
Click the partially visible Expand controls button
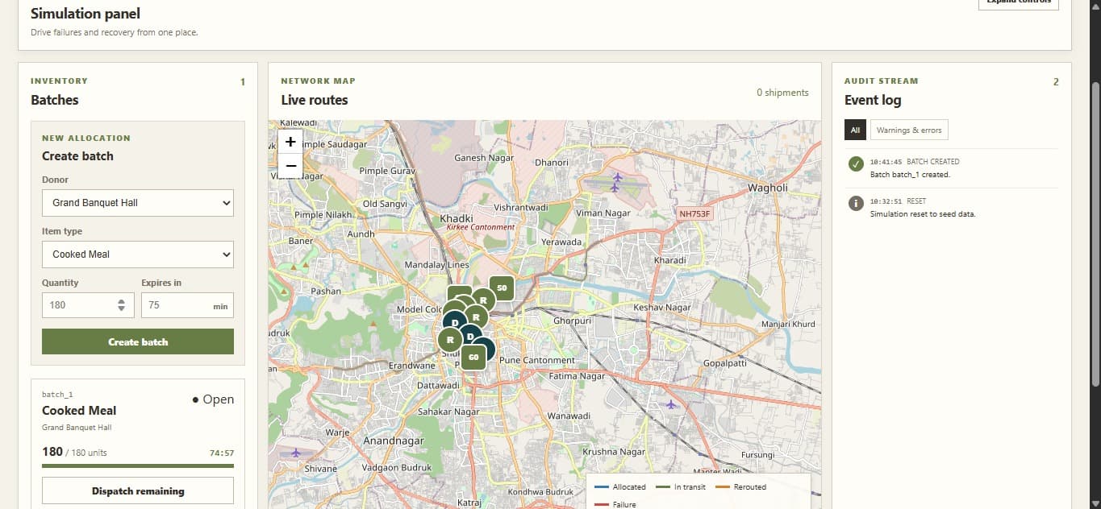(x=1019, y=3)
